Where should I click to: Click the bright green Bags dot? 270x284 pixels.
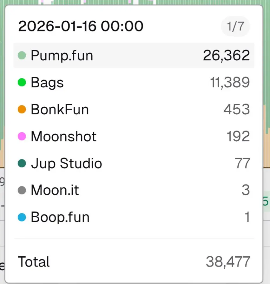pos(22,83)
